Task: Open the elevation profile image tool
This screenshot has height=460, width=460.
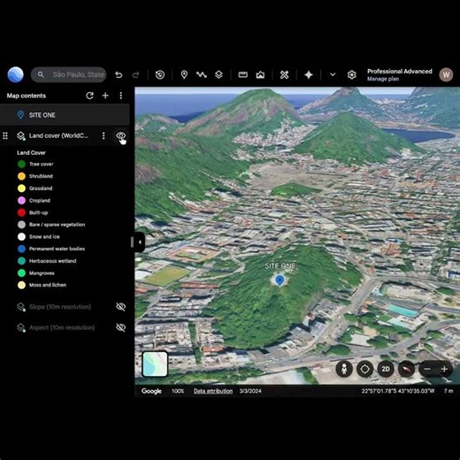Action: click(x=260, y=74)
